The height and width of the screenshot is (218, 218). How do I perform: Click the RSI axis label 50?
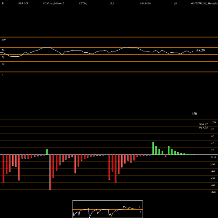click(x=3, y=57)
